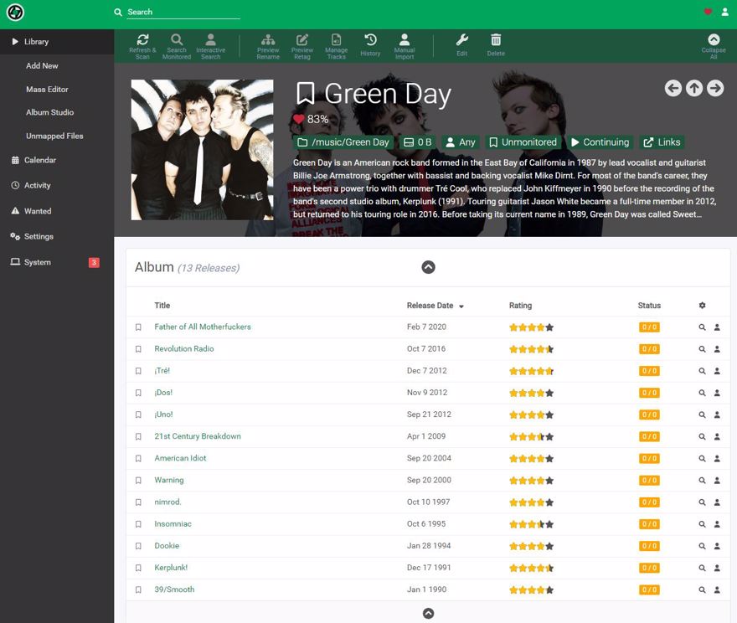
Task: Open Preview Rename
Action: coord(268,46)
